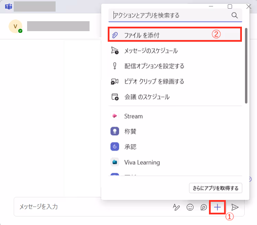This screenshot has height=225, width=257.
Task: Click the pink Stream app icon
Action: point(115,116)
